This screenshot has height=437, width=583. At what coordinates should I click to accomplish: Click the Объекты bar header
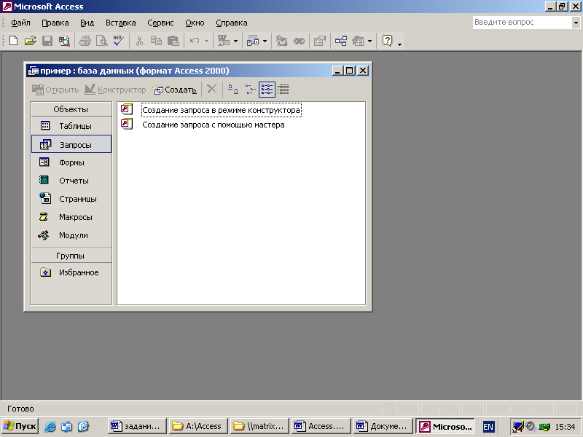(x=71, y=109)
